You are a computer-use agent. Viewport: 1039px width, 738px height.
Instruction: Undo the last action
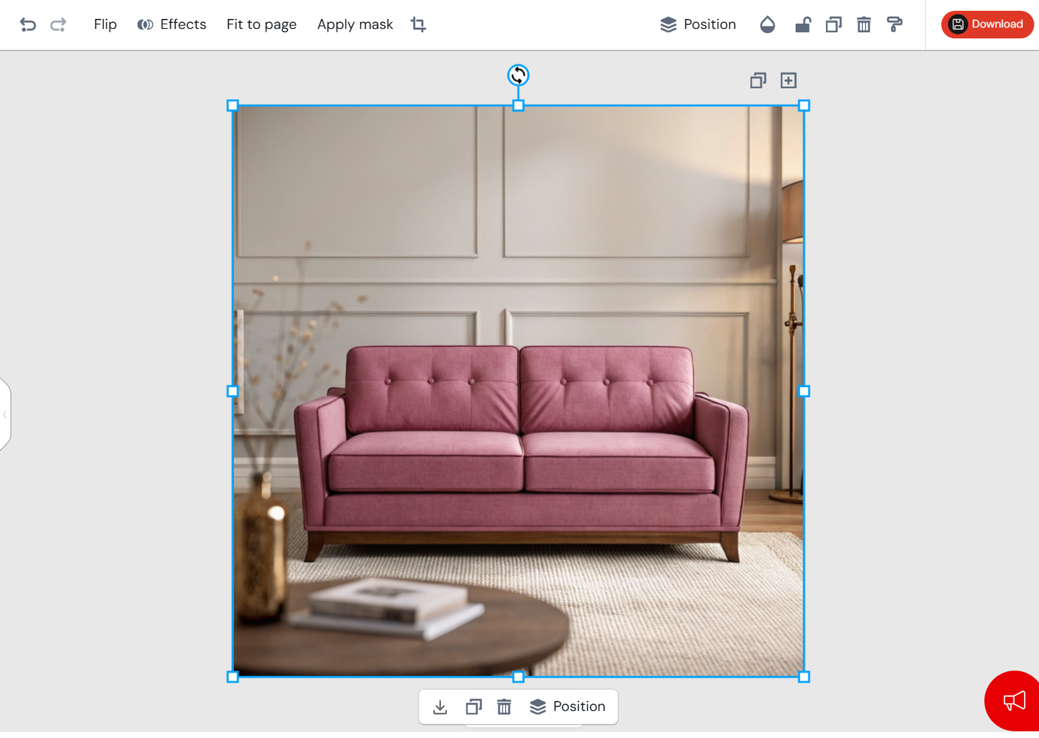coord(28,25)
